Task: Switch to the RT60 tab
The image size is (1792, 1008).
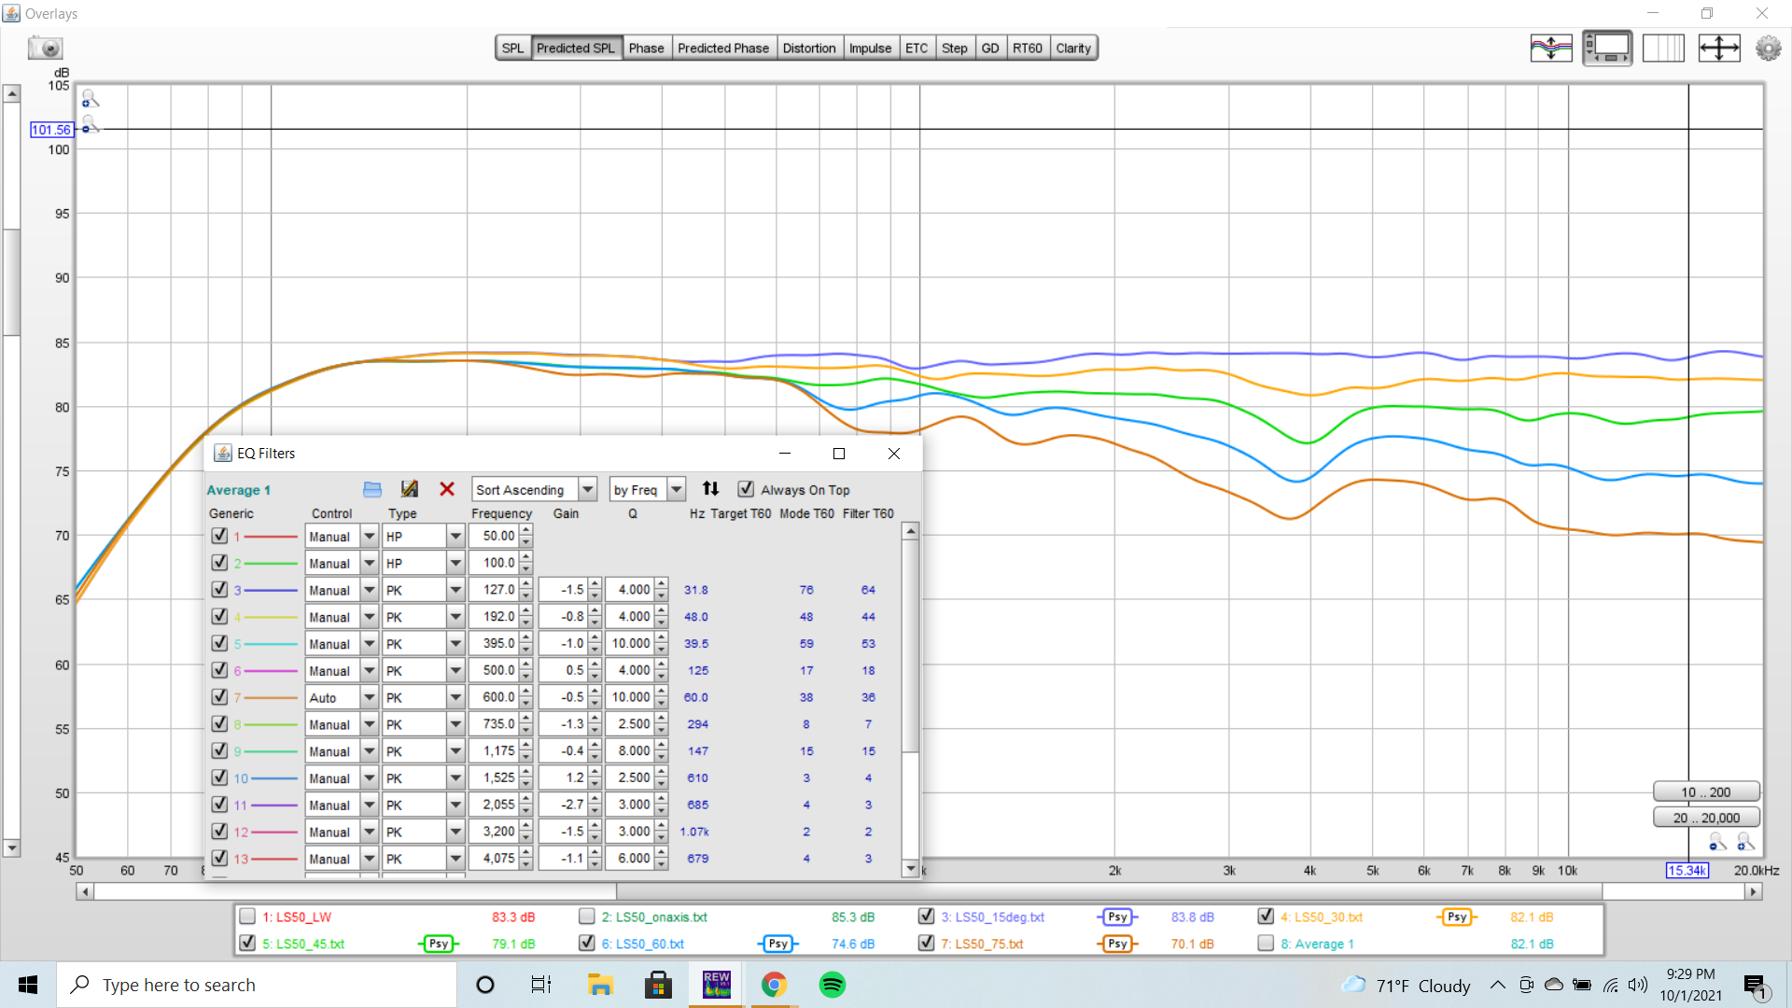Action: [x=1027, y=49]
